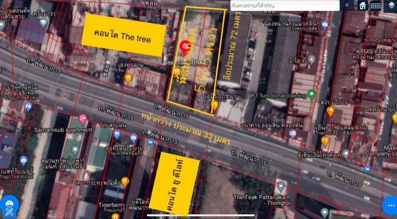Select P1 functional training green marker
The width and height of the screenshot is (397, 219).
coord(312,94)
